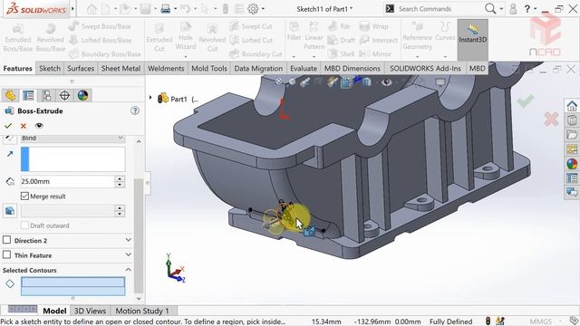Click the Extruded Cut tool

pyautogui.click(x=159, y=37)
